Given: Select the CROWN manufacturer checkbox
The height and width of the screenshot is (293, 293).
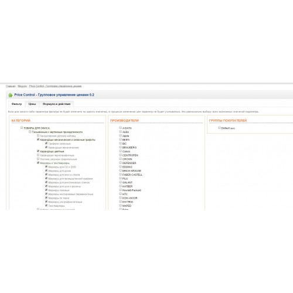Looking at the screenshot, I should coord(121,159).
